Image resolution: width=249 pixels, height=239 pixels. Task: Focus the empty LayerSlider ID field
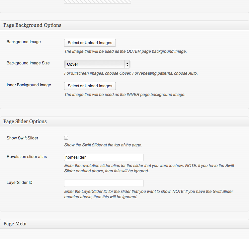coord(104,183)
